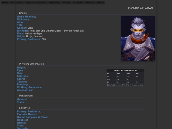Click the Grand Company & Rank label
Screen dimensions: 172x129
32,117
